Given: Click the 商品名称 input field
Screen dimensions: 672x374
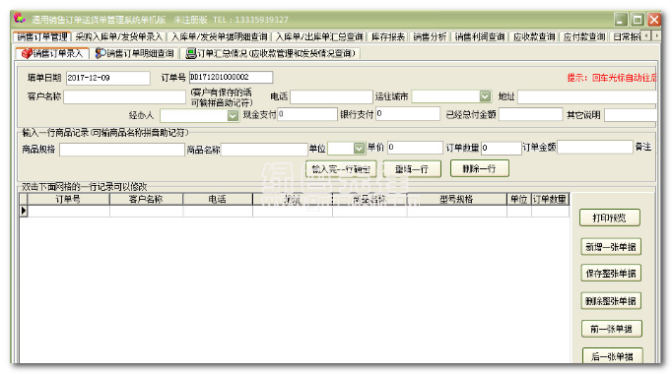Looking at the screenshot, I should (264, 150).
